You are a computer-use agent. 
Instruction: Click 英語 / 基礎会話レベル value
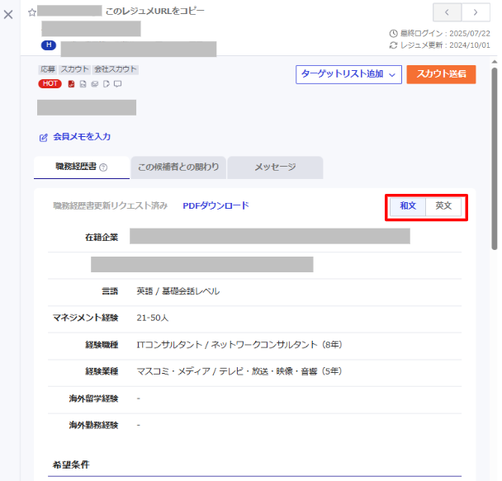click(x=178, y=291)
